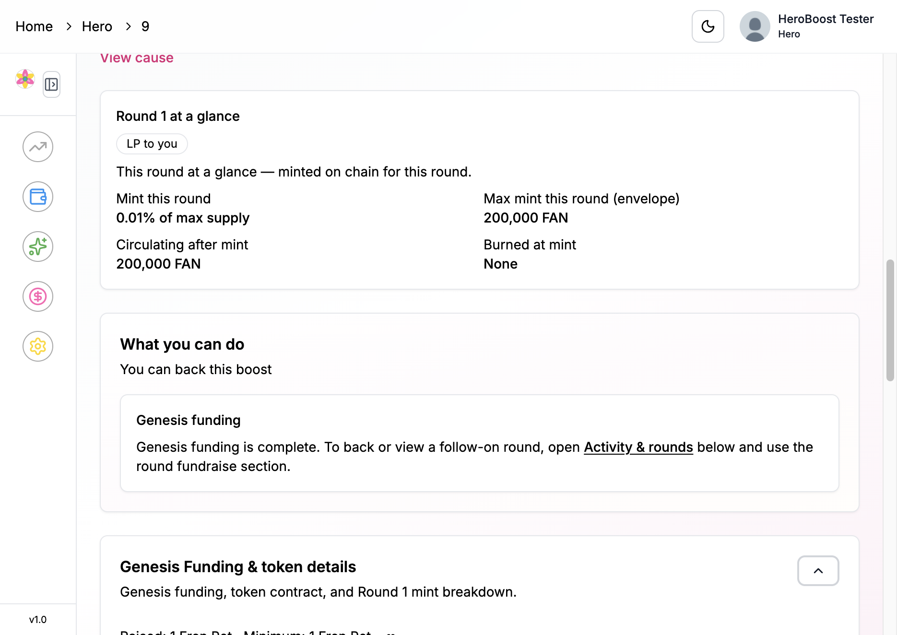Viewport: 897px width, 635px height.
Task: Click the v1.0 version label
Action: click(38, 620)
